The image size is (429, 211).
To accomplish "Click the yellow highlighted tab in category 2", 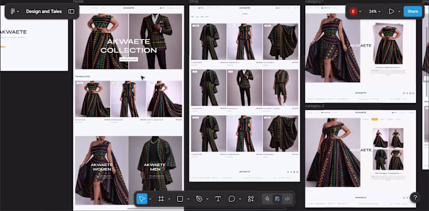I will pyautogui.click(x=374, y=119).
